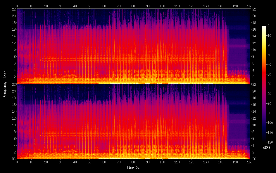Click the dBFS color scale bar
This screenshot has width=276, height=173.
(264, 84)
